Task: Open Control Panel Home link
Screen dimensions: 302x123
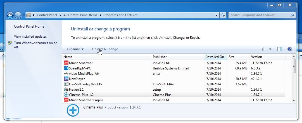Action: coord(29,26)
